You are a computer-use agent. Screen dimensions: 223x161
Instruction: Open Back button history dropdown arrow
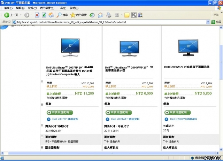click(x=21, y=15)
